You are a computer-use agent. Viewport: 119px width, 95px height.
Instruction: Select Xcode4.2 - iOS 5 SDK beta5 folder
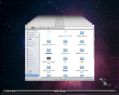tap(82, 69)
